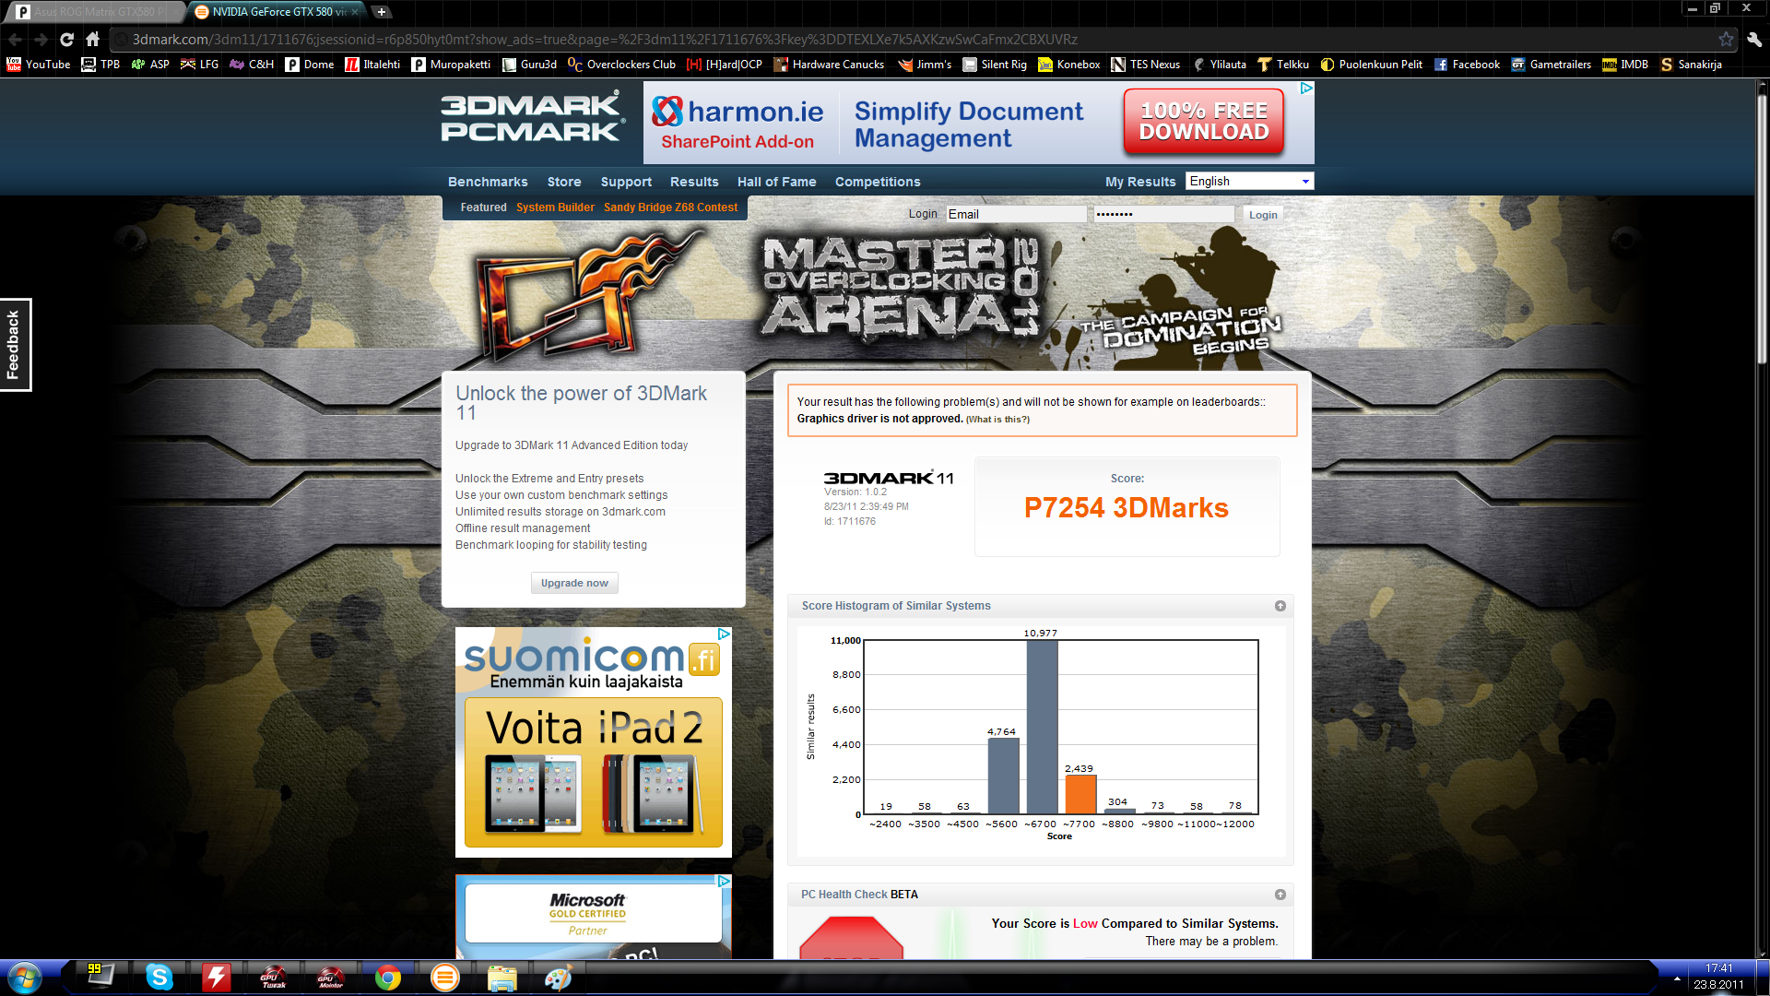Reload the page with refresh icon
1770x996 pixels.
(66, 40)
